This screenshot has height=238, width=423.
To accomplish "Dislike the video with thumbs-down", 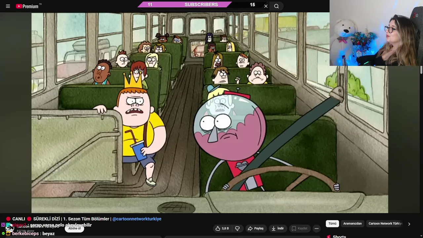I will click(237, 228).
